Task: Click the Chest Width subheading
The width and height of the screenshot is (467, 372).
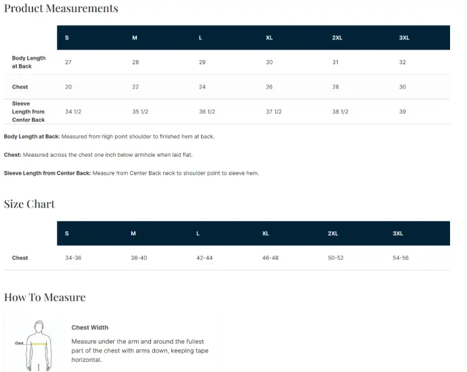Action: pos(90,328)
